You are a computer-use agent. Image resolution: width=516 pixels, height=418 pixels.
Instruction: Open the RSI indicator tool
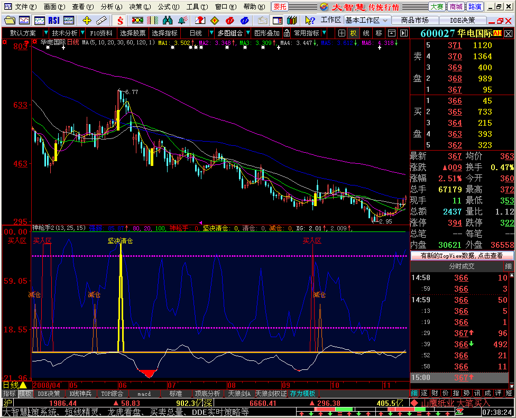pos(54,21)
